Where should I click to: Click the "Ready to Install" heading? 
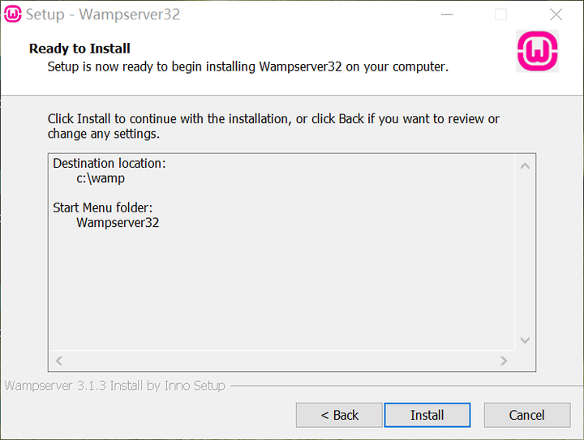(x=79, y=49)
